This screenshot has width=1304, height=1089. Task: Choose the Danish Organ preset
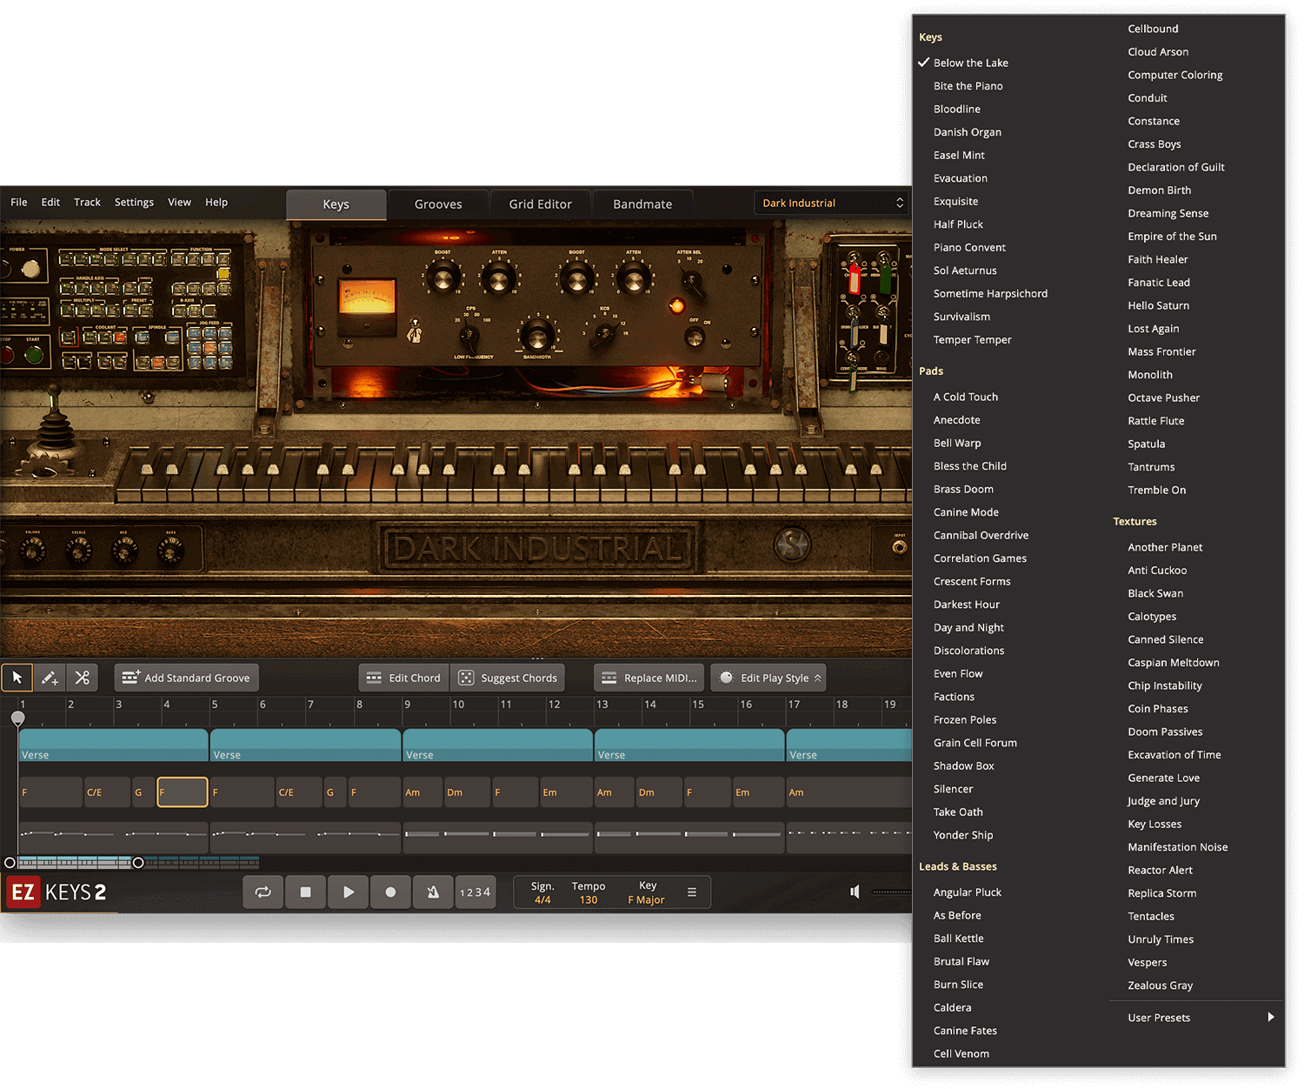coord(968,132)
